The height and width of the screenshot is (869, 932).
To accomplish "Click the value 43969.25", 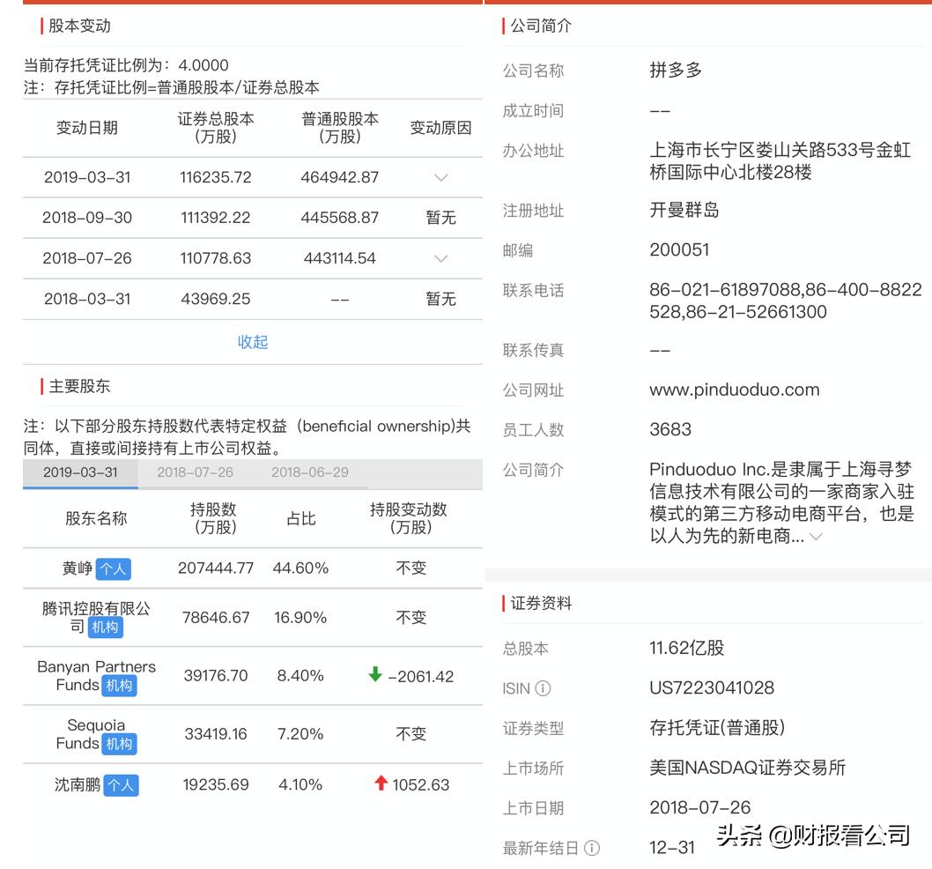I will (215, 299).
